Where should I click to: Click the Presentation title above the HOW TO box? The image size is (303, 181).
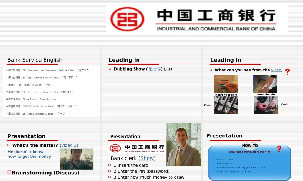pyautogui.click(x=224, y=136)
